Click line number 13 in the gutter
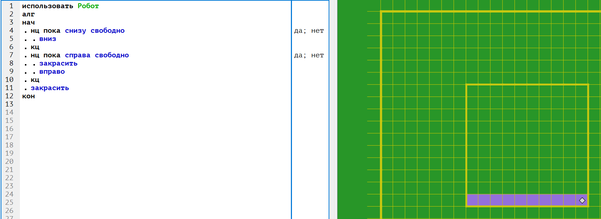This screenshot has width=601, height=219. [9, 104]
